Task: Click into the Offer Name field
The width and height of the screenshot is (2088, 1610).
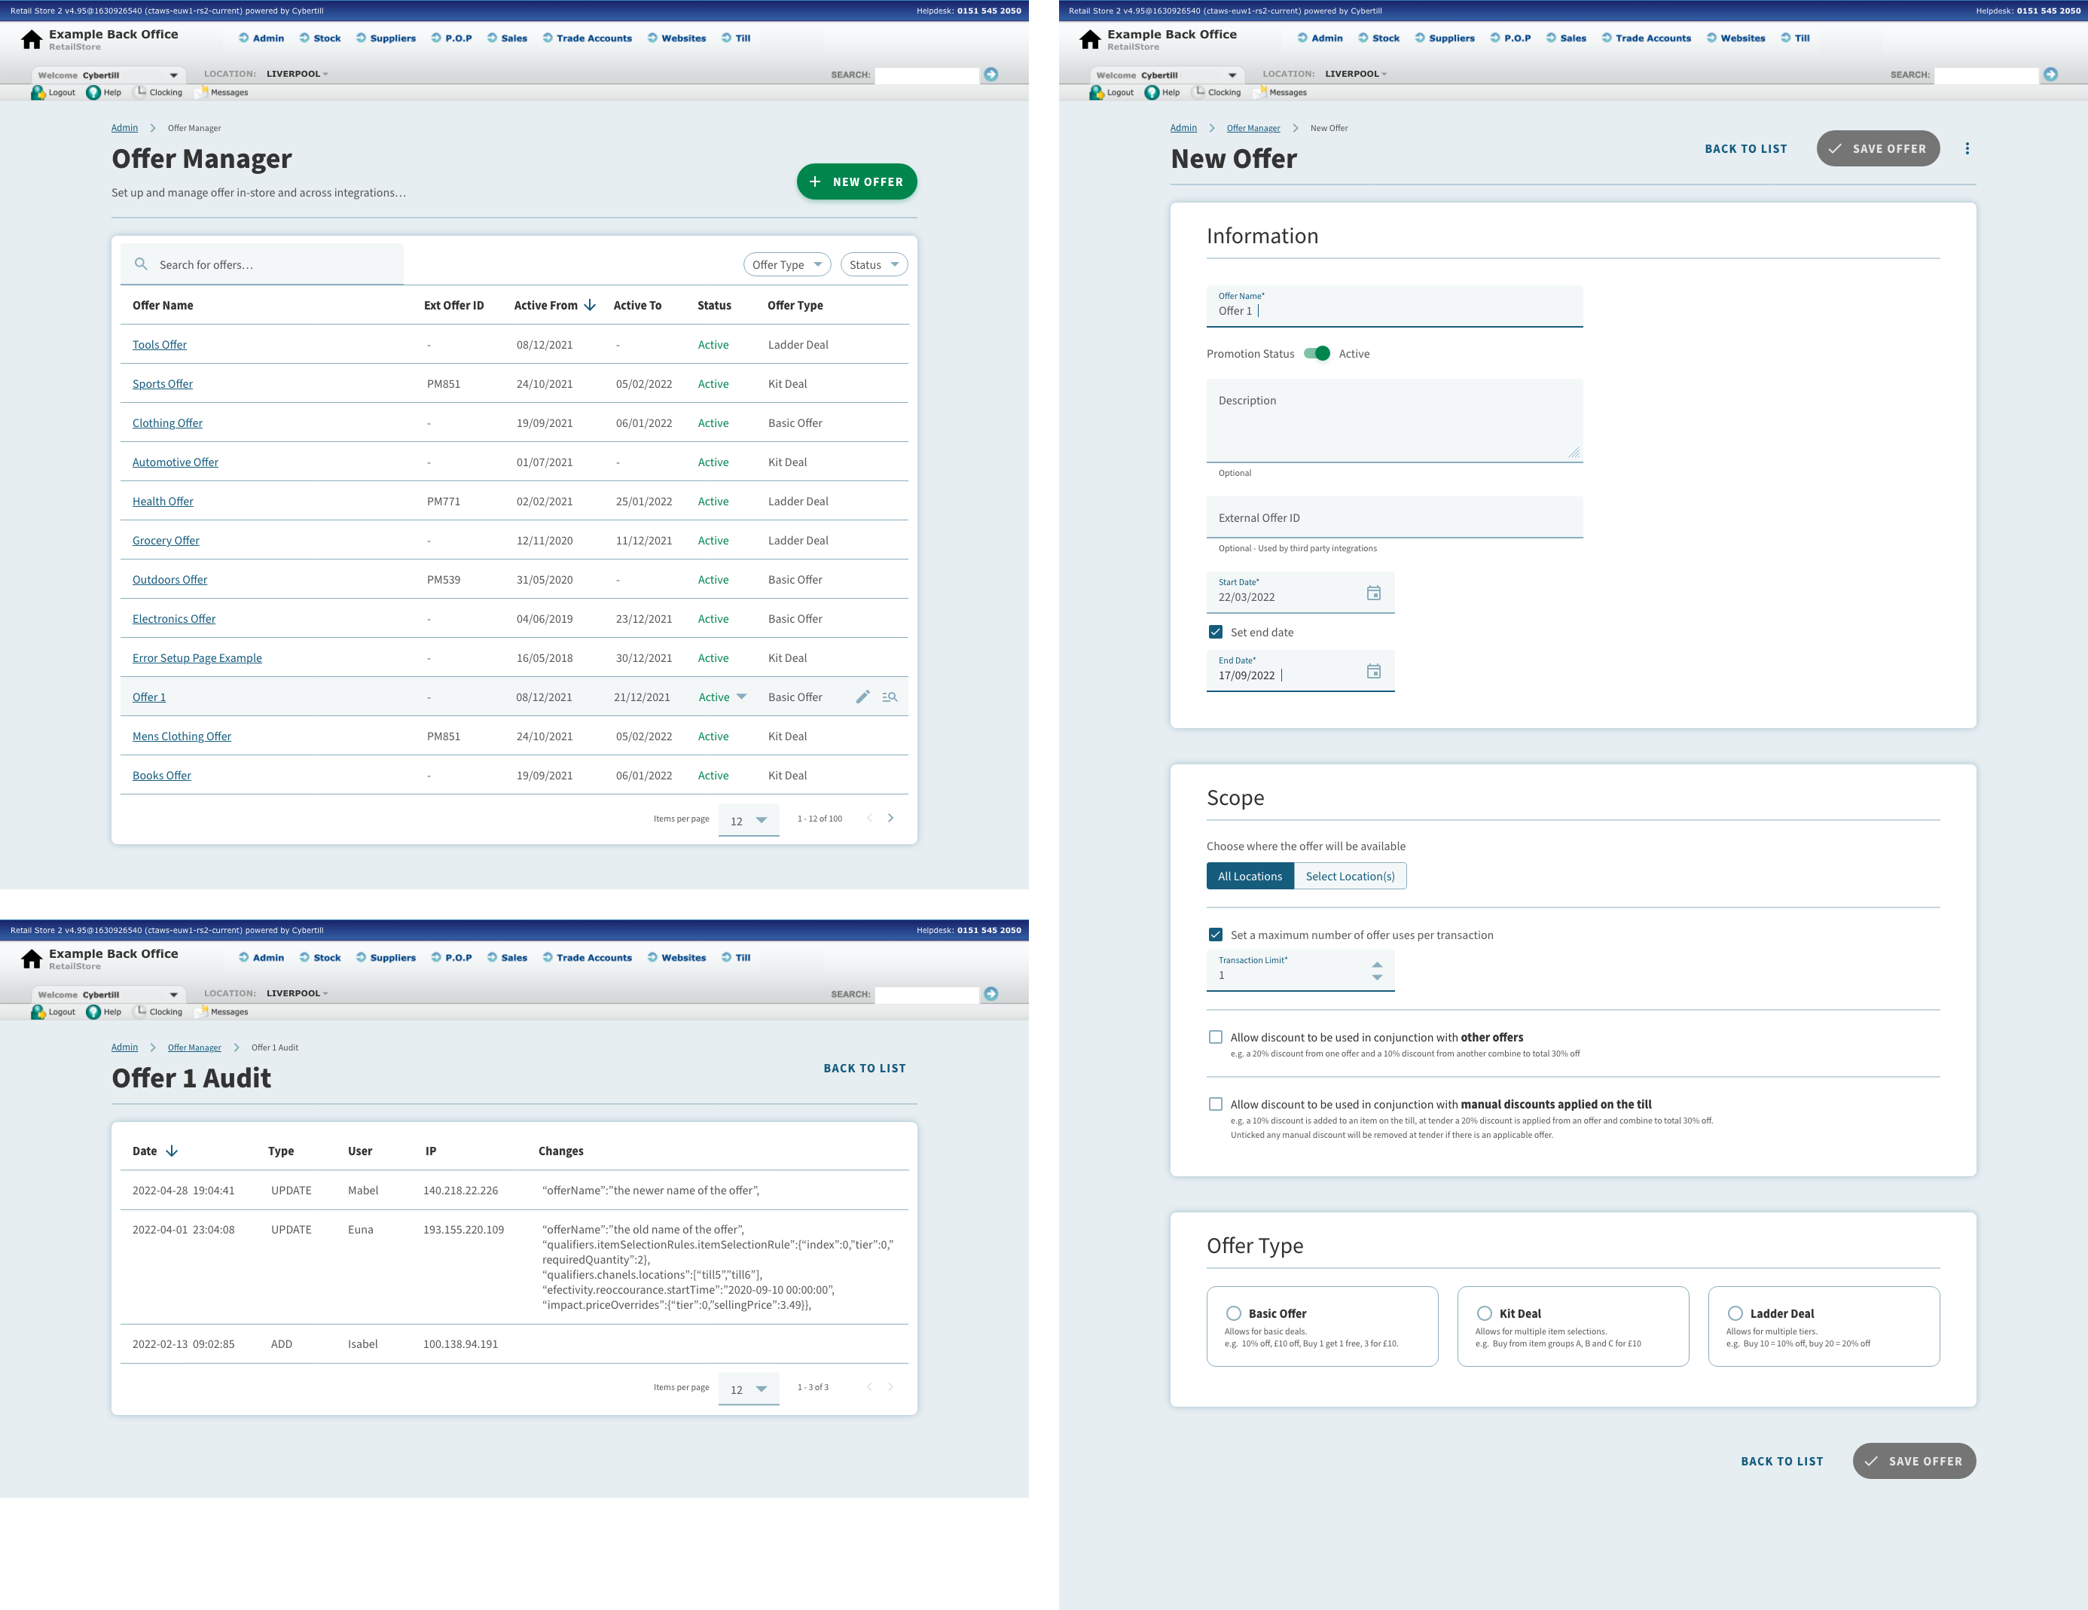Action: point(1395,306)
